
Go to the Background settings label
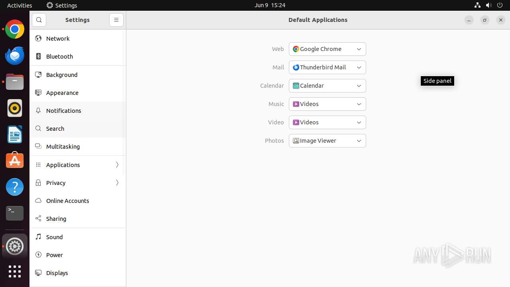(x=62, y=75)
